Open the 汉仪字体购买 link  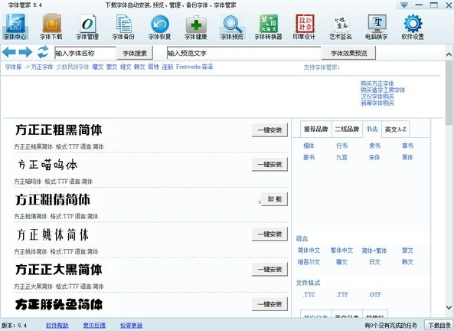point(377,97)
